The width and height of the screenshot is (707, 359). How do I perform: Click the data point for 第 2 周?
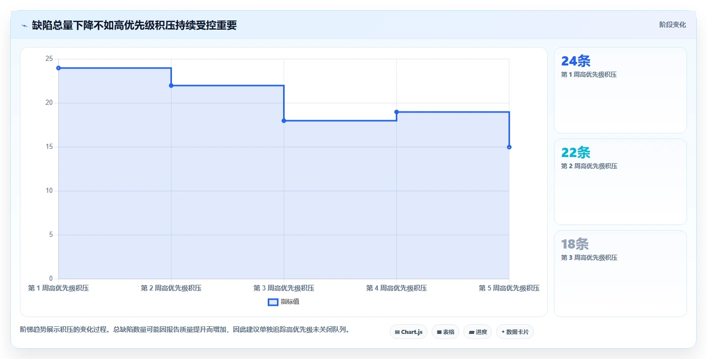point(171,85)
